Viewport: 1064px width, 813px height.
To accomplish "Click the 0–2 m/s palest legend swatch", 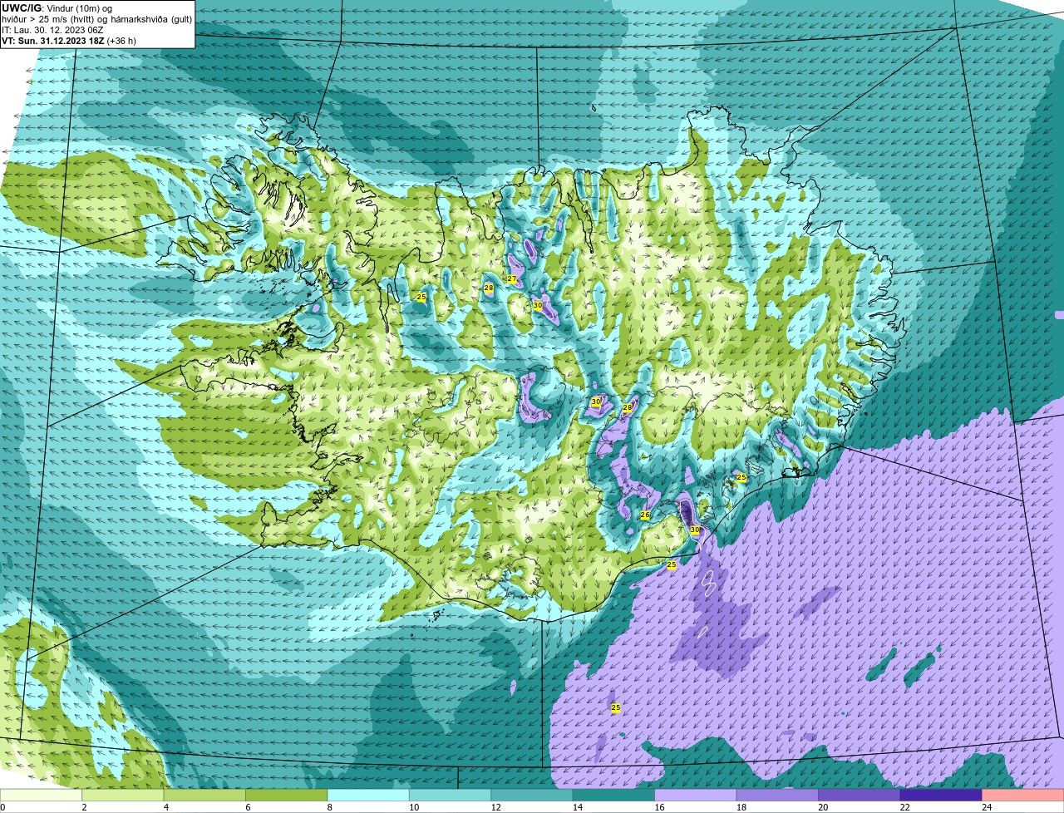I will pos(41,795).
